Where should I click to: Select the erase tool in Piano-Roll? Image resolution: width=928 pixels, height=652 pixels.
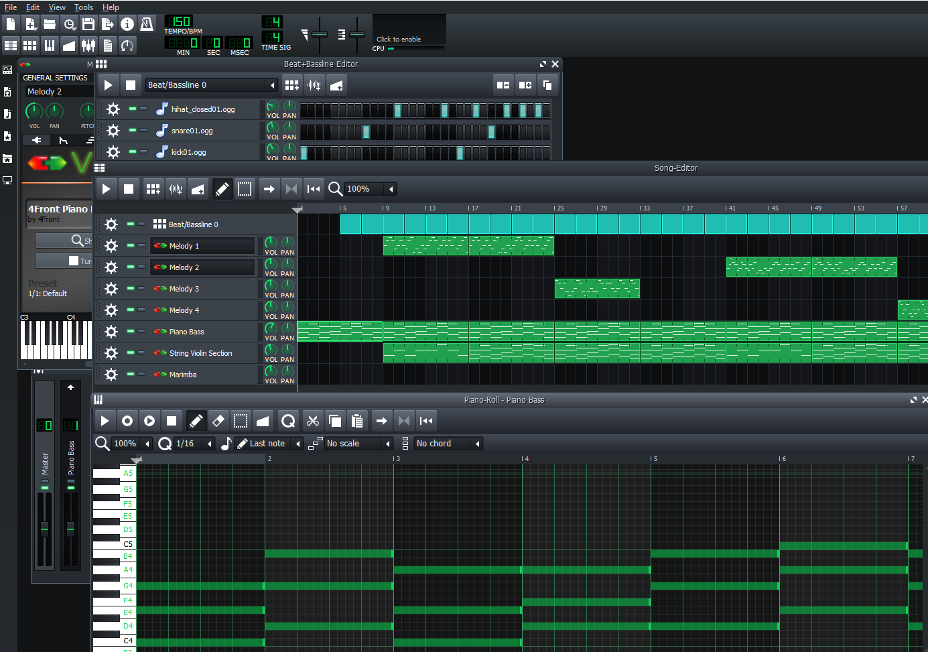218,421
